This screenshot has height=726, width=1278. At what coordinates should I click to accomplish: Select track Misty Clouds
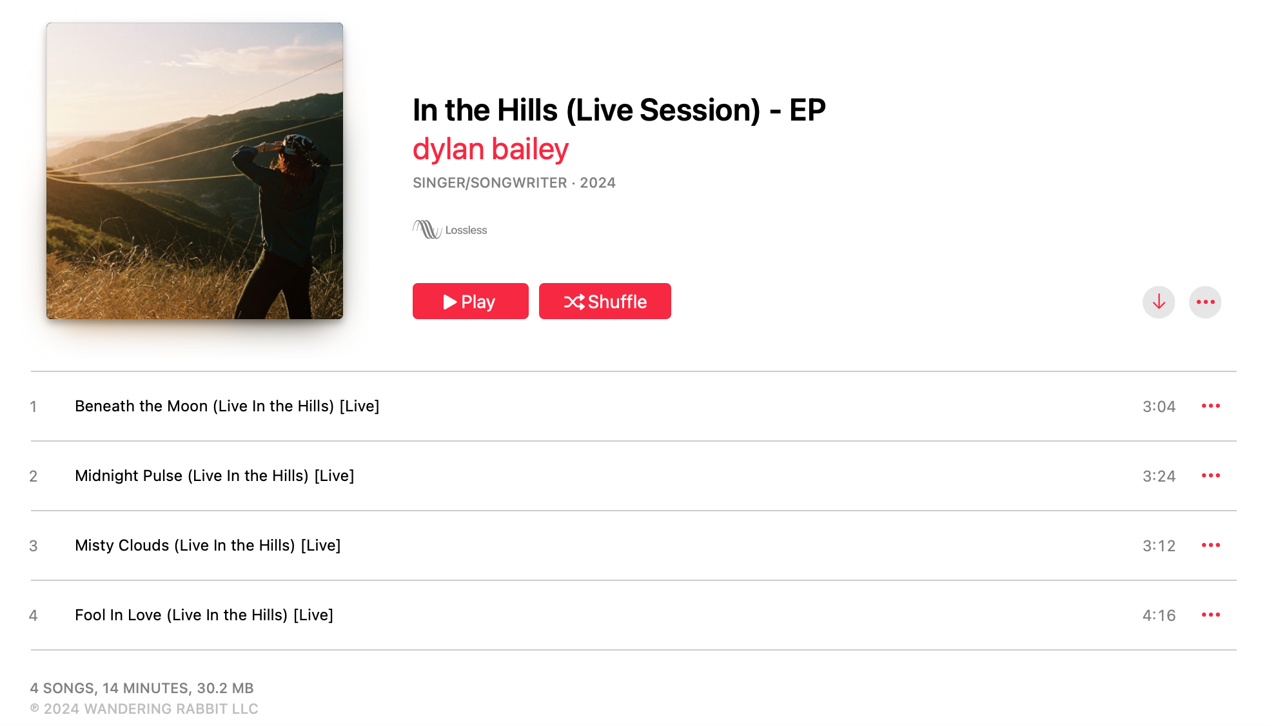click(208, 545)
